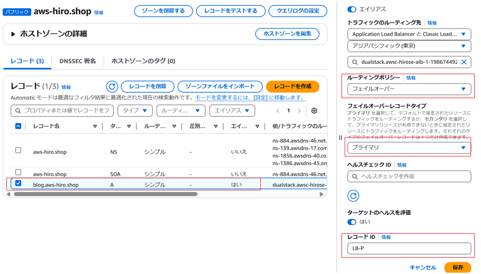
Task: Click the NS type cell
Action: point(114,152)
